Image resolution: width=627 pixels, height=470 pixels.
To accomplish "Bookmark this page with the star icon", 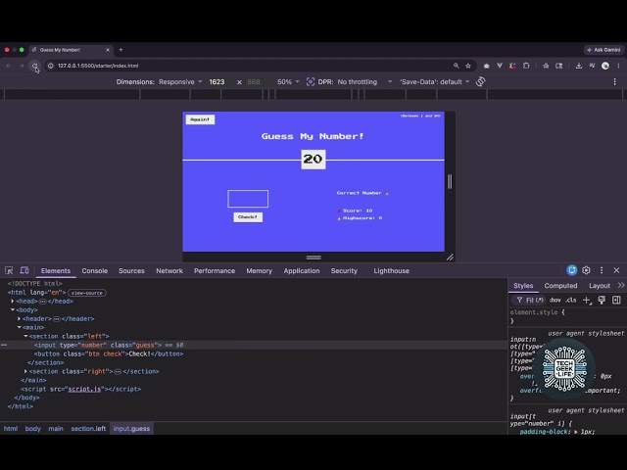I will tap(468, 66).
